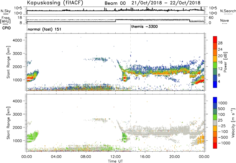Viewport: 236px width, 163px height.
Task: Click the 04:00 time axis tick label
Action: [x=56, y=157]
